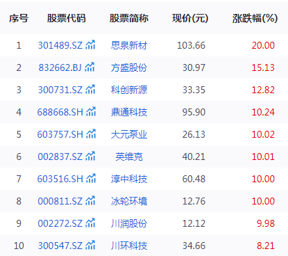Screen dimensions: 288x256
Task: Click stock name 方盛股份
Action: point(129,67)
